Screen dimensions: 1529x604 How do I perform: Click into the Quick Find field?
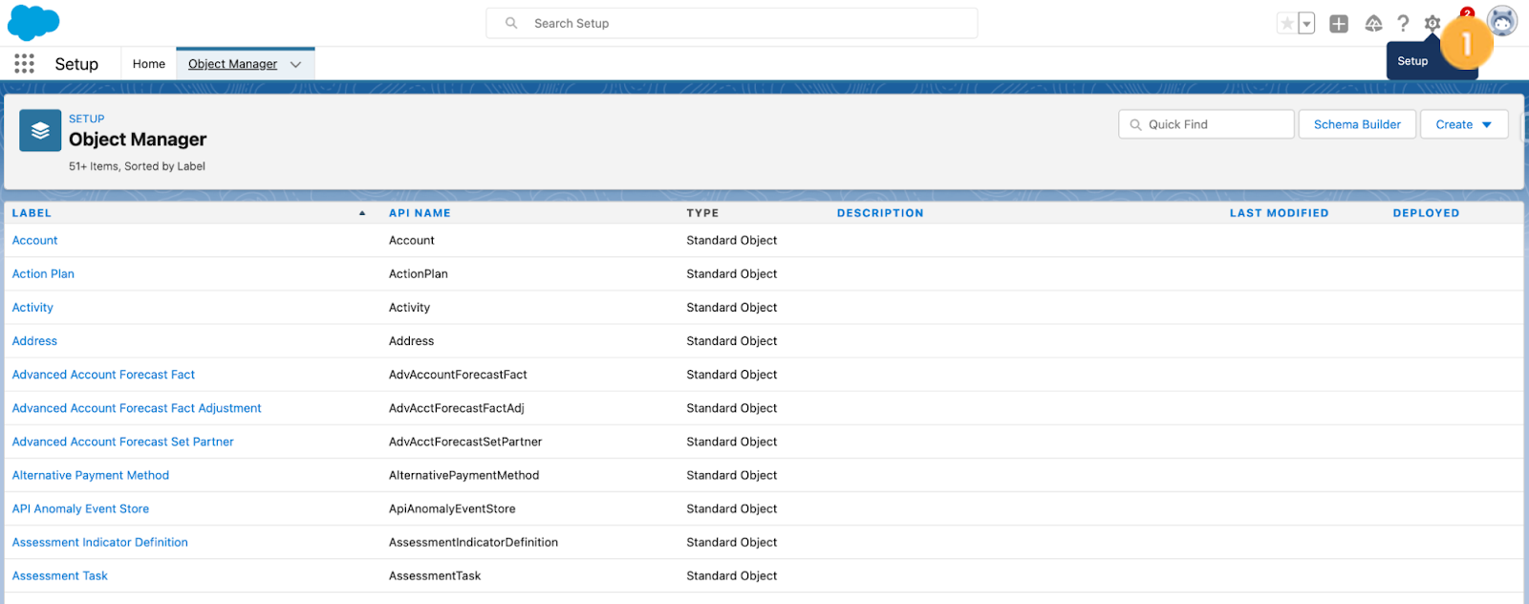tap(1206, 124)
